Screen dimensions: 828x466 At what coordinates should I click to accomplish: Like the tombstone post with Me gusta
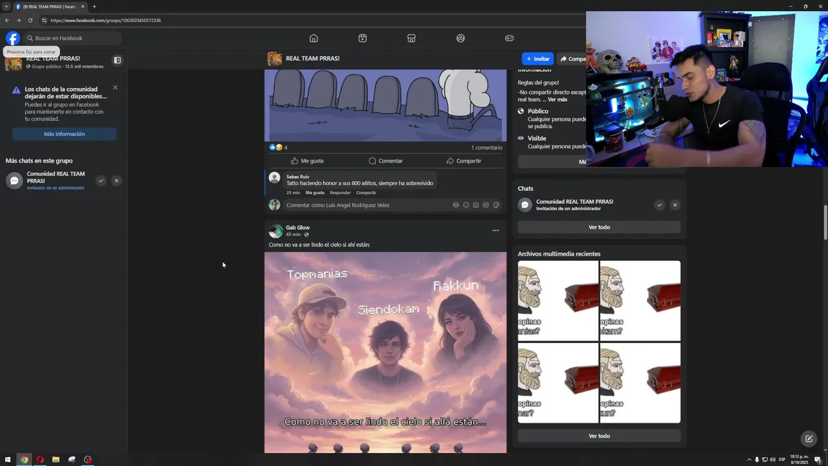coord(307,161)
